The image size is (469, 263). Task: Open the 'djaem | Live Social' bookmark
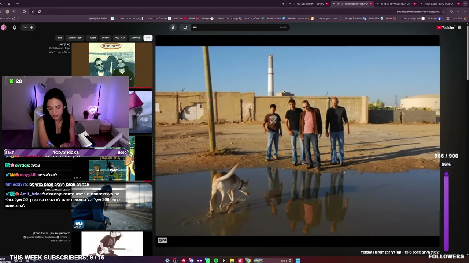tap(101, 18)
